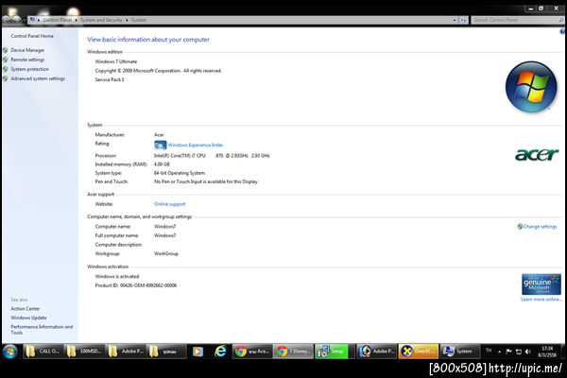Image resolution: width=567 pixels, height=378 pixels.
Task: Switch to the Chrome Ace... window
Action: (x=252, y=352)
